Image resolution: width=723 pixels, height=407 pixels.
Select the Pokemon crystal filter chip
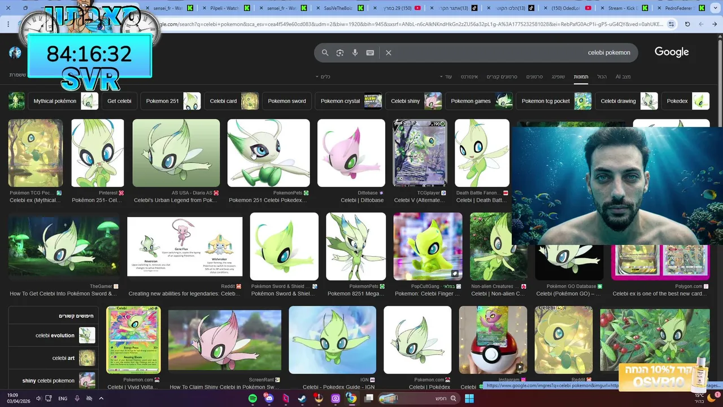[x=349, y=101]
